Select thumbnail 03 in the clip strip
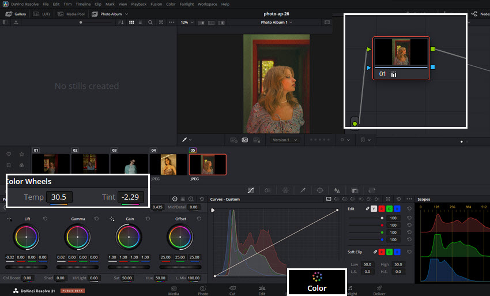Viewport: 490px width, 296px height. pyautogui.click(x=129, y=164)
